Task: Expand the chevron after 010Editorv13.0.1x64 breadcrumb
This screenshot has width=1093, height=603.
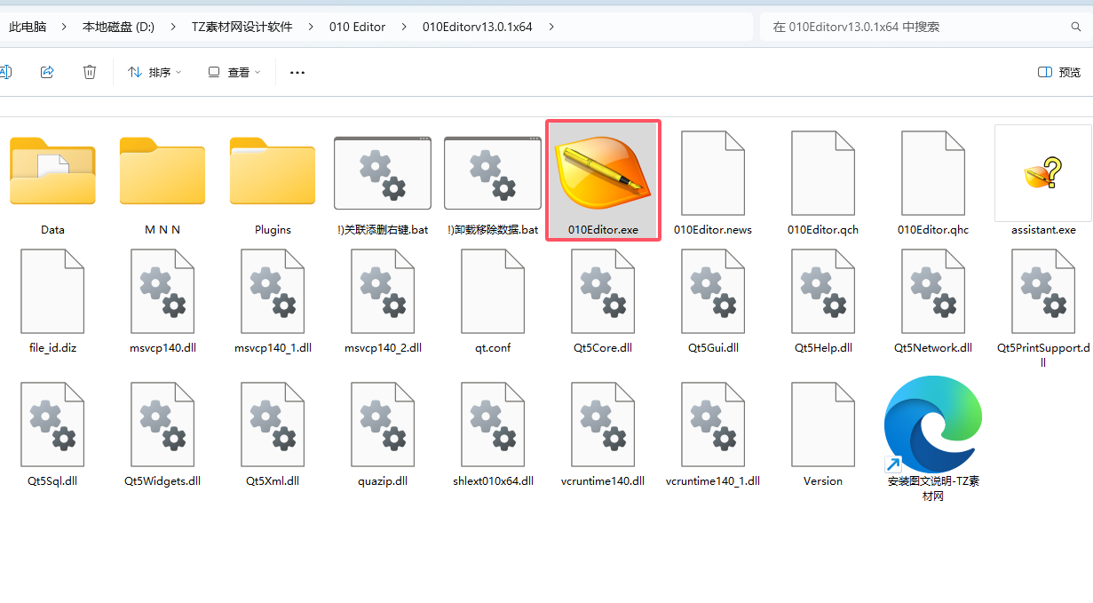Action: tap(551, 27)
